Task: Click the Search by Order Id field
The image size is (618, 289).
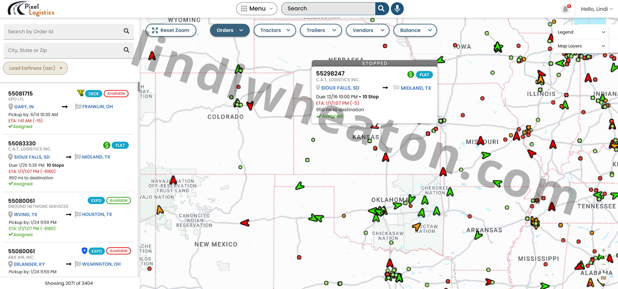Action: [63, 31]
